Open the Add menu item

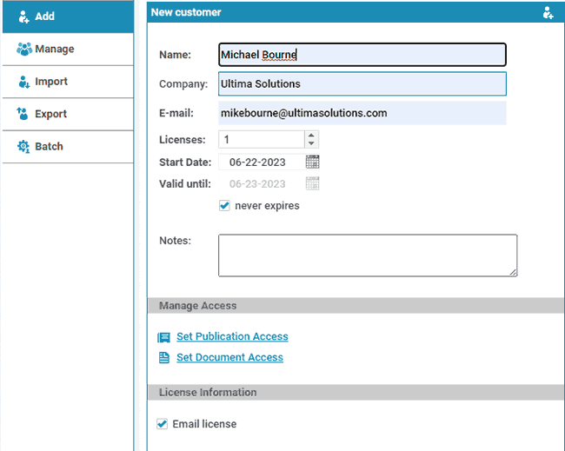[68, 17]
